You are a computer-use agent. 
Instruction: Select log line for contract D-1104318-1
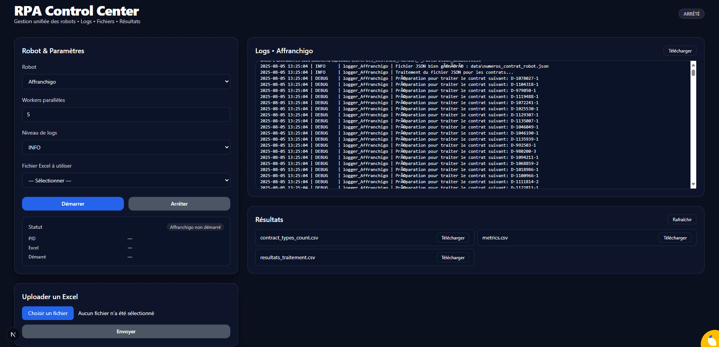[399, 84]
